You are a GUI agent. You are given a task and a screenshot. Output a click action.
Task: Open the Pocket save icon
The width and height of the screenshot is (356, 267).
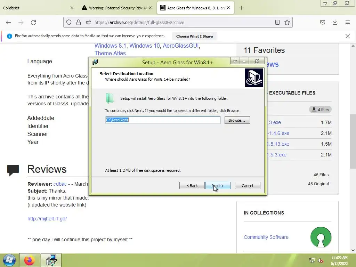[x=323, y=22]
